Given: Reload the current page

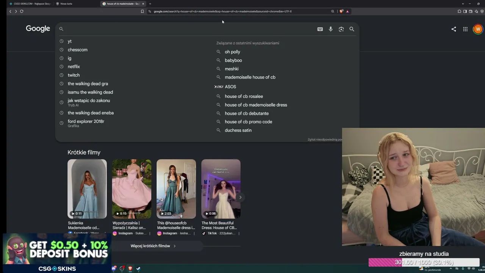Looking at the screenshot, I should pos(22,11).
